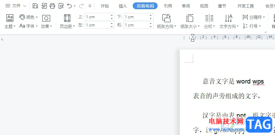
Task: Increase right margin with up stepper
Action: click(151, 24)
